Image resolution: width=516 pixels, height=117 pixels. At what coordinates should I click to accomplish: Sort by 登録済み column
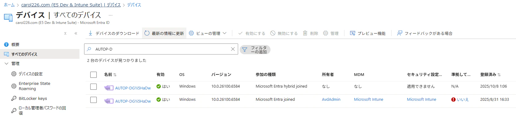tap(490, 74)
